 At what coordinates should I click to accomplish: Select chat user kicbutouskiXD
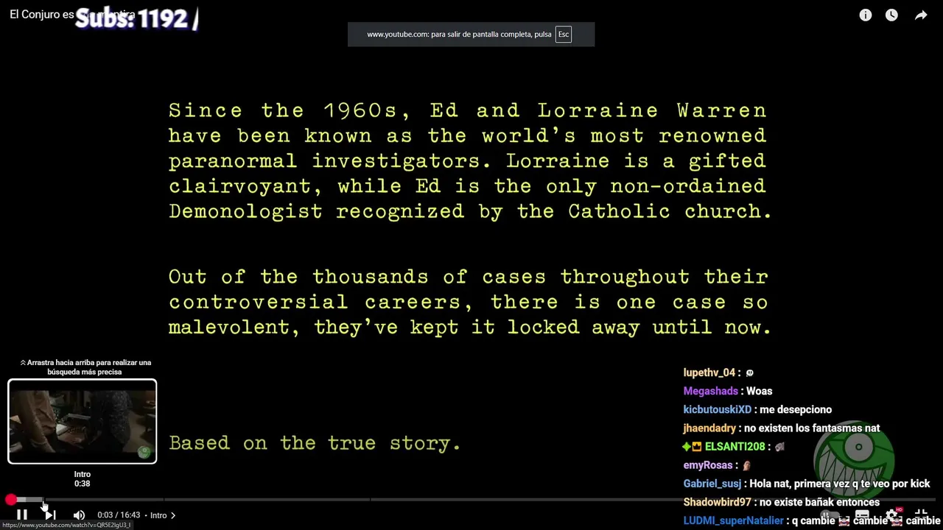click(x=717, y=409)
